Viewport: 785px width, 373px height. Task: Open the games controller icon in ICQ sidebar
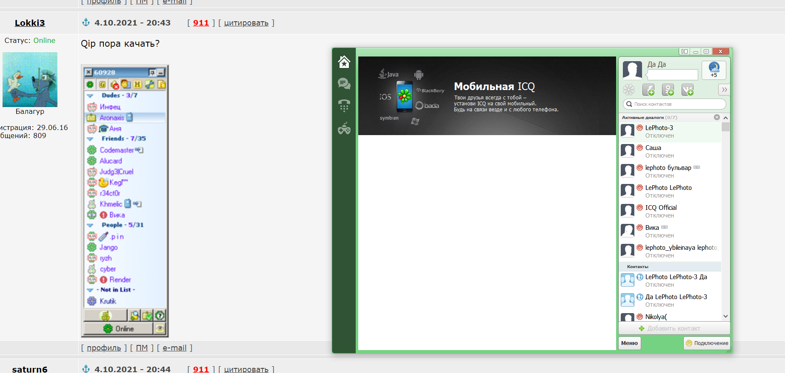pos(344,128)
